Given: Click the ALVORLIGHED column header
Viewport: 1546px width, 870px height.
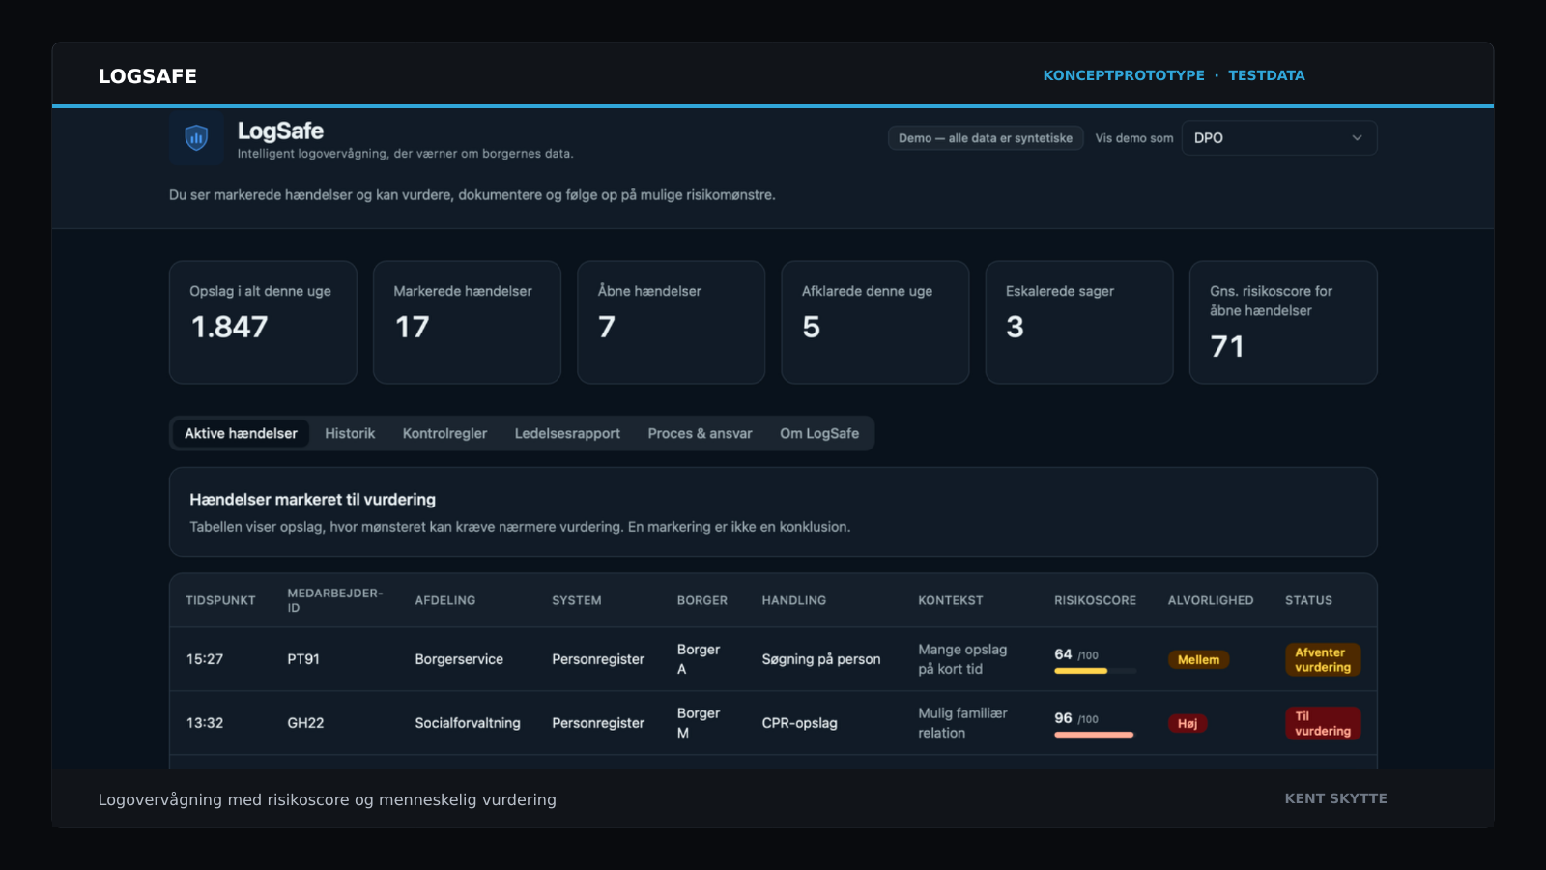Looking at the screenshot, I should [1210, 601].
